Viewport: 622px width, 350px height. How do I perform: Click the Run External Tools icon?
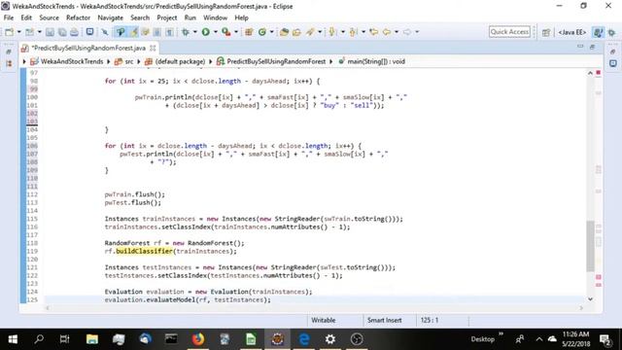click(x=226, y=32)
